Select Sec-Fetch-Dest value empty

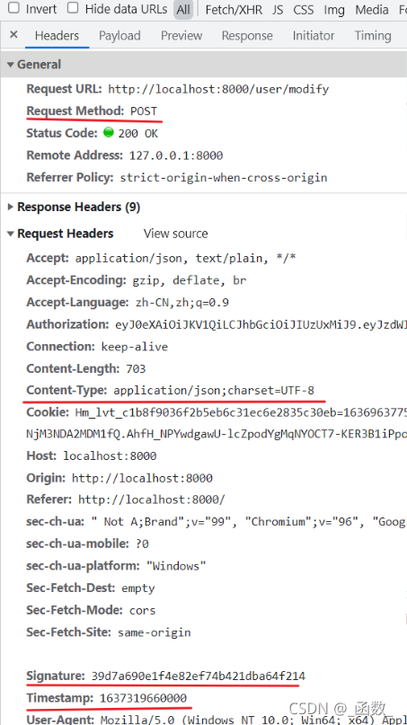[x=137, y=588]
